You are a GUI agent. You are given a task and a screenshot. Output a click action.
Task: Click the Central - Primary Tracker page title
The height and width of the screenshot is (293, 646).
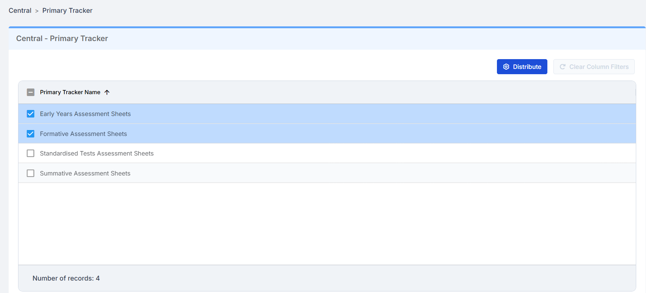[62, 38]
